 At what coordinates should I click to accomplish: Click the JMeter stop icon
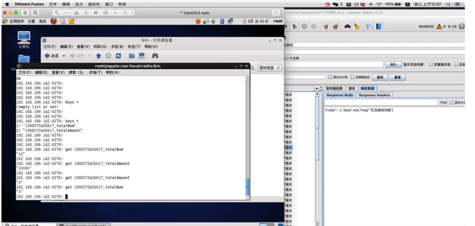point(304,26)
